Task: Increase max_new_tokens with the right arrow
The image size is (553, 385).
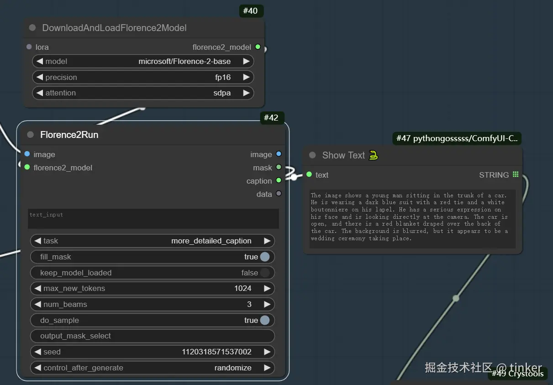Action: pos(267,288)
